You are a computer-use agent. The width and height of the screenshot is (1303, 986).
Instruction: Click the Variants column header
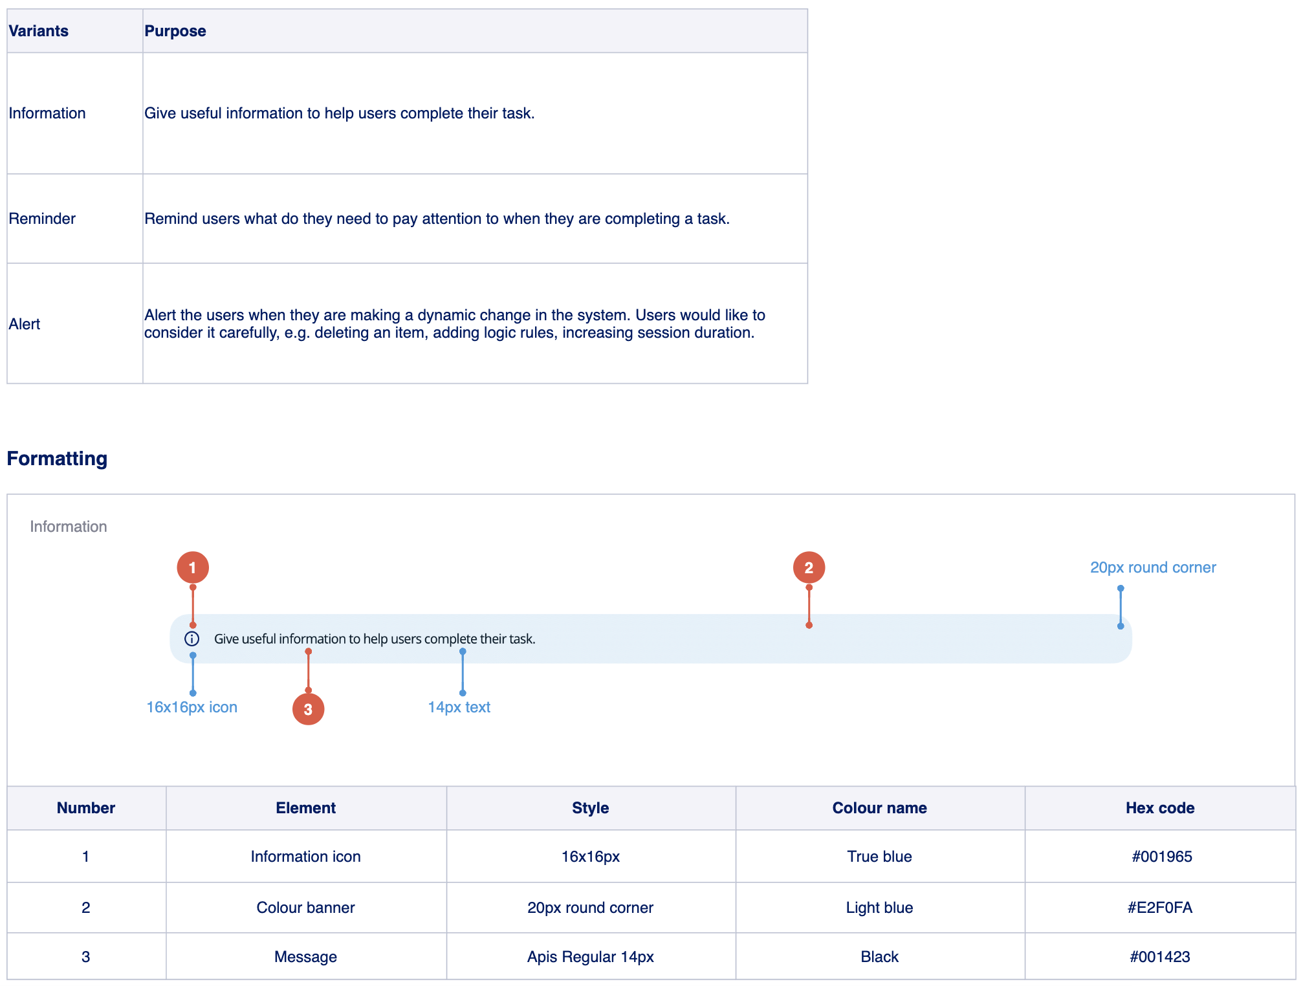(39, 31)
